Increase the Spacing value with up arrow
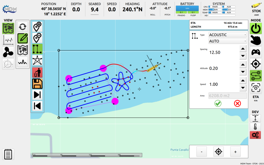 click(x=243, y=49)
